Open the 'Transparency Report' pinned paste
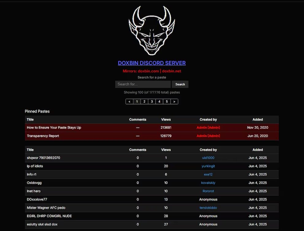The image size is (304, 231). pyautogui.click(x=43, y=136)
